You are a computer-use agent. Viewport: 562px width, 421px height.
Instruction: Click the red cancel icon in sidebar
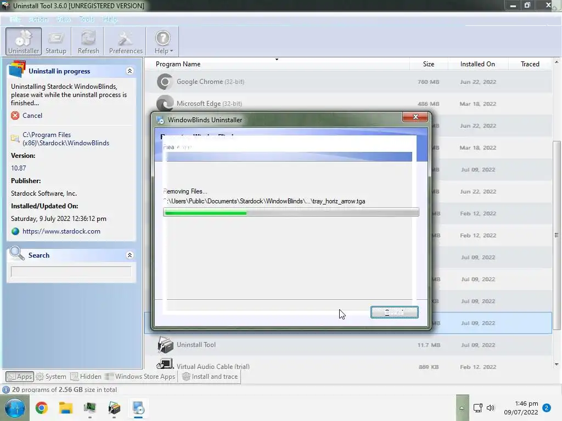tap(15, 115)
